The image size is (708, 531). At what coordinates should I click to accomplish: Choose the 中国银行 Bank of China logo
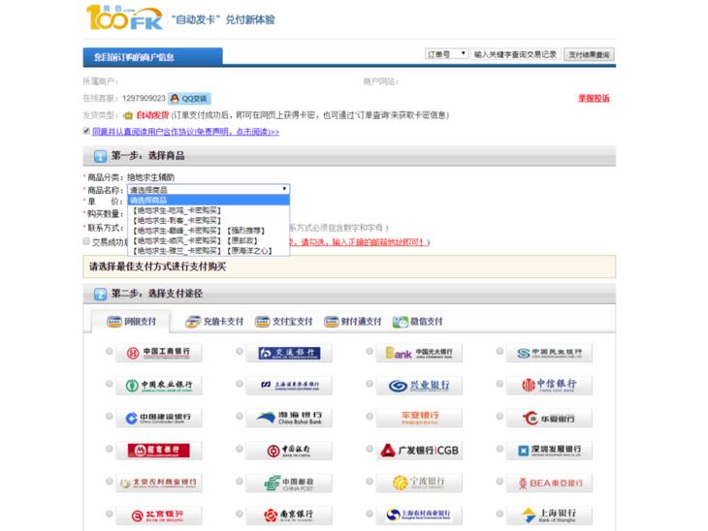click(289, 451)
